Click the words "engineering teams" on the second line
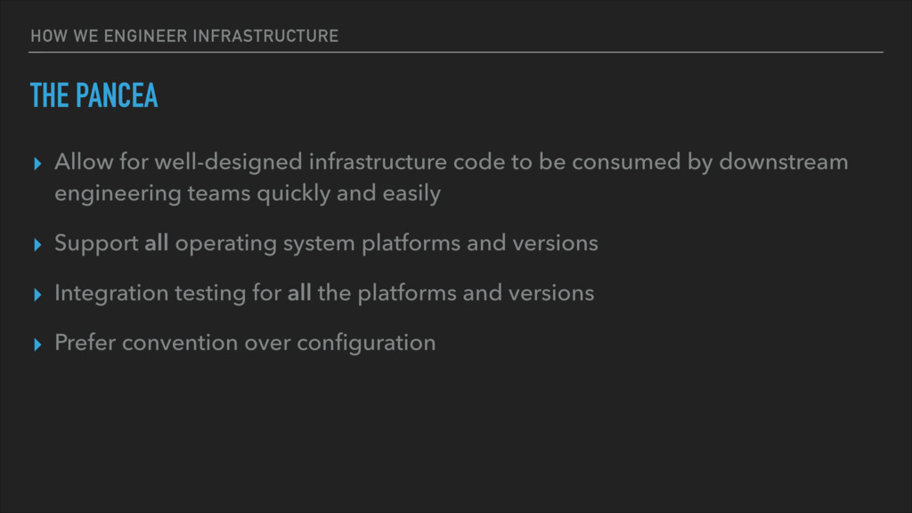The width and height of the screenshot is (912, 513). tap(152, 193)
